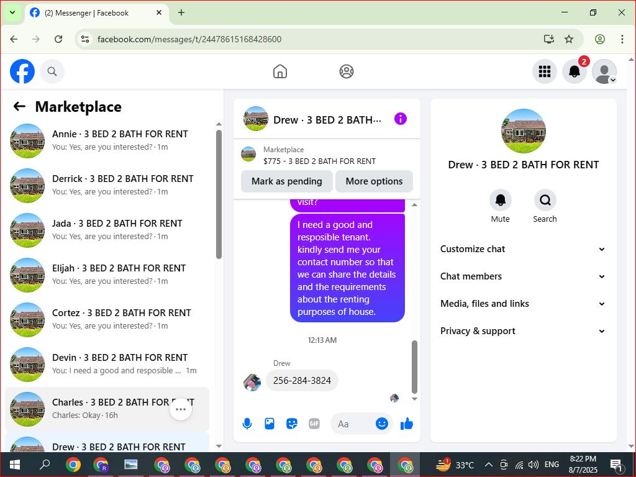This screenshot has width=636, height=477.
Task: Click conversation list scrollbar thumb
Action: (x=219, y=194)
